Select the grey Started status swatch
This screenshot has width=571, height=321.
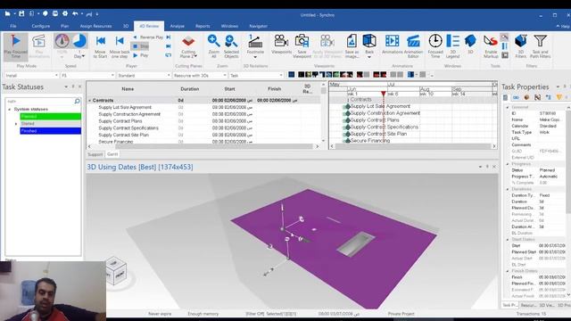[x=51, y=124]
